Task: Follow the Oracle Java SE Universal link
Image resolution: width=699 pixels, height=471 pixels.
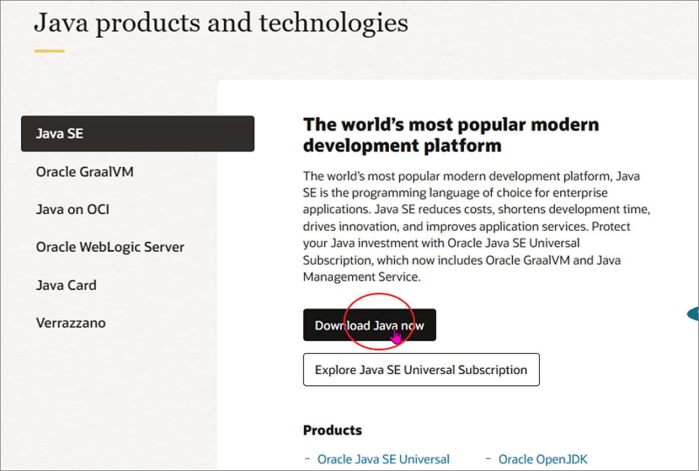Action: 383,459
